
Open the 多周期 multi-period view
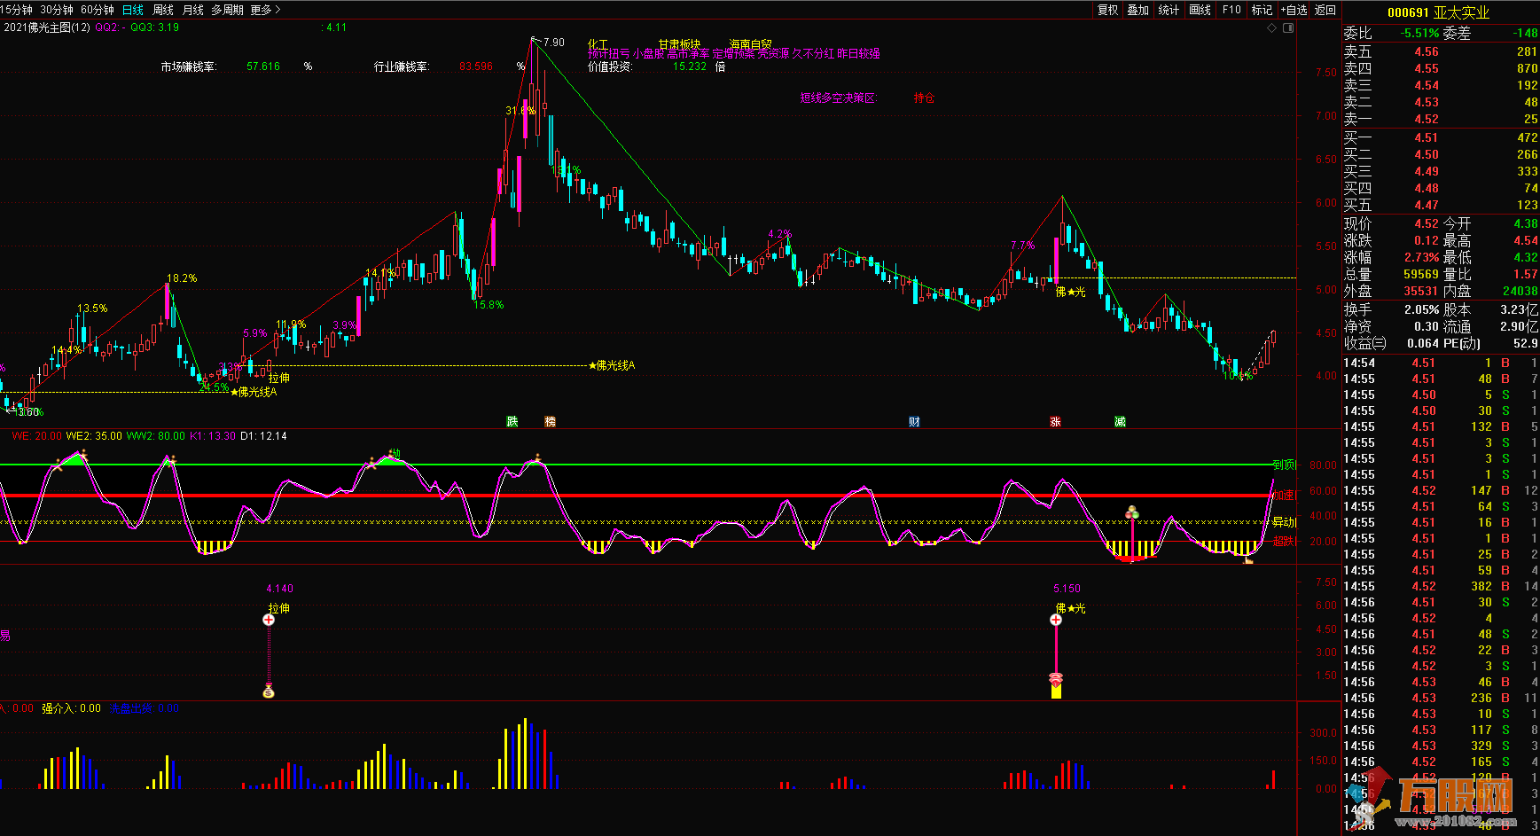pyautogui.click(x=227, y=10)
